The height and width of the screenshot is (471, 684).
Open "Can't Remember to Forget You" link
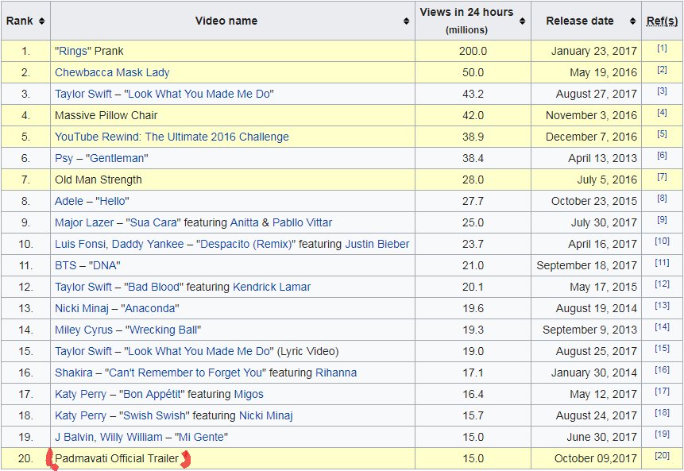pyautogui.click(x=185, y=373)
